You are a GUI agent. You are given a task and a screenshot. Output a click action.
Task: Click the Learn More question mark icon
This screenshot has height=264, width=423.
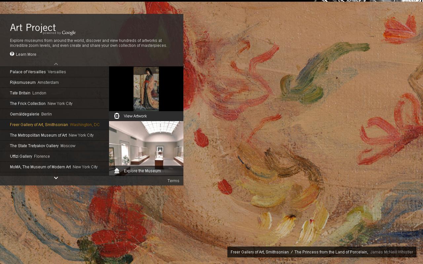tap(12, 54)
